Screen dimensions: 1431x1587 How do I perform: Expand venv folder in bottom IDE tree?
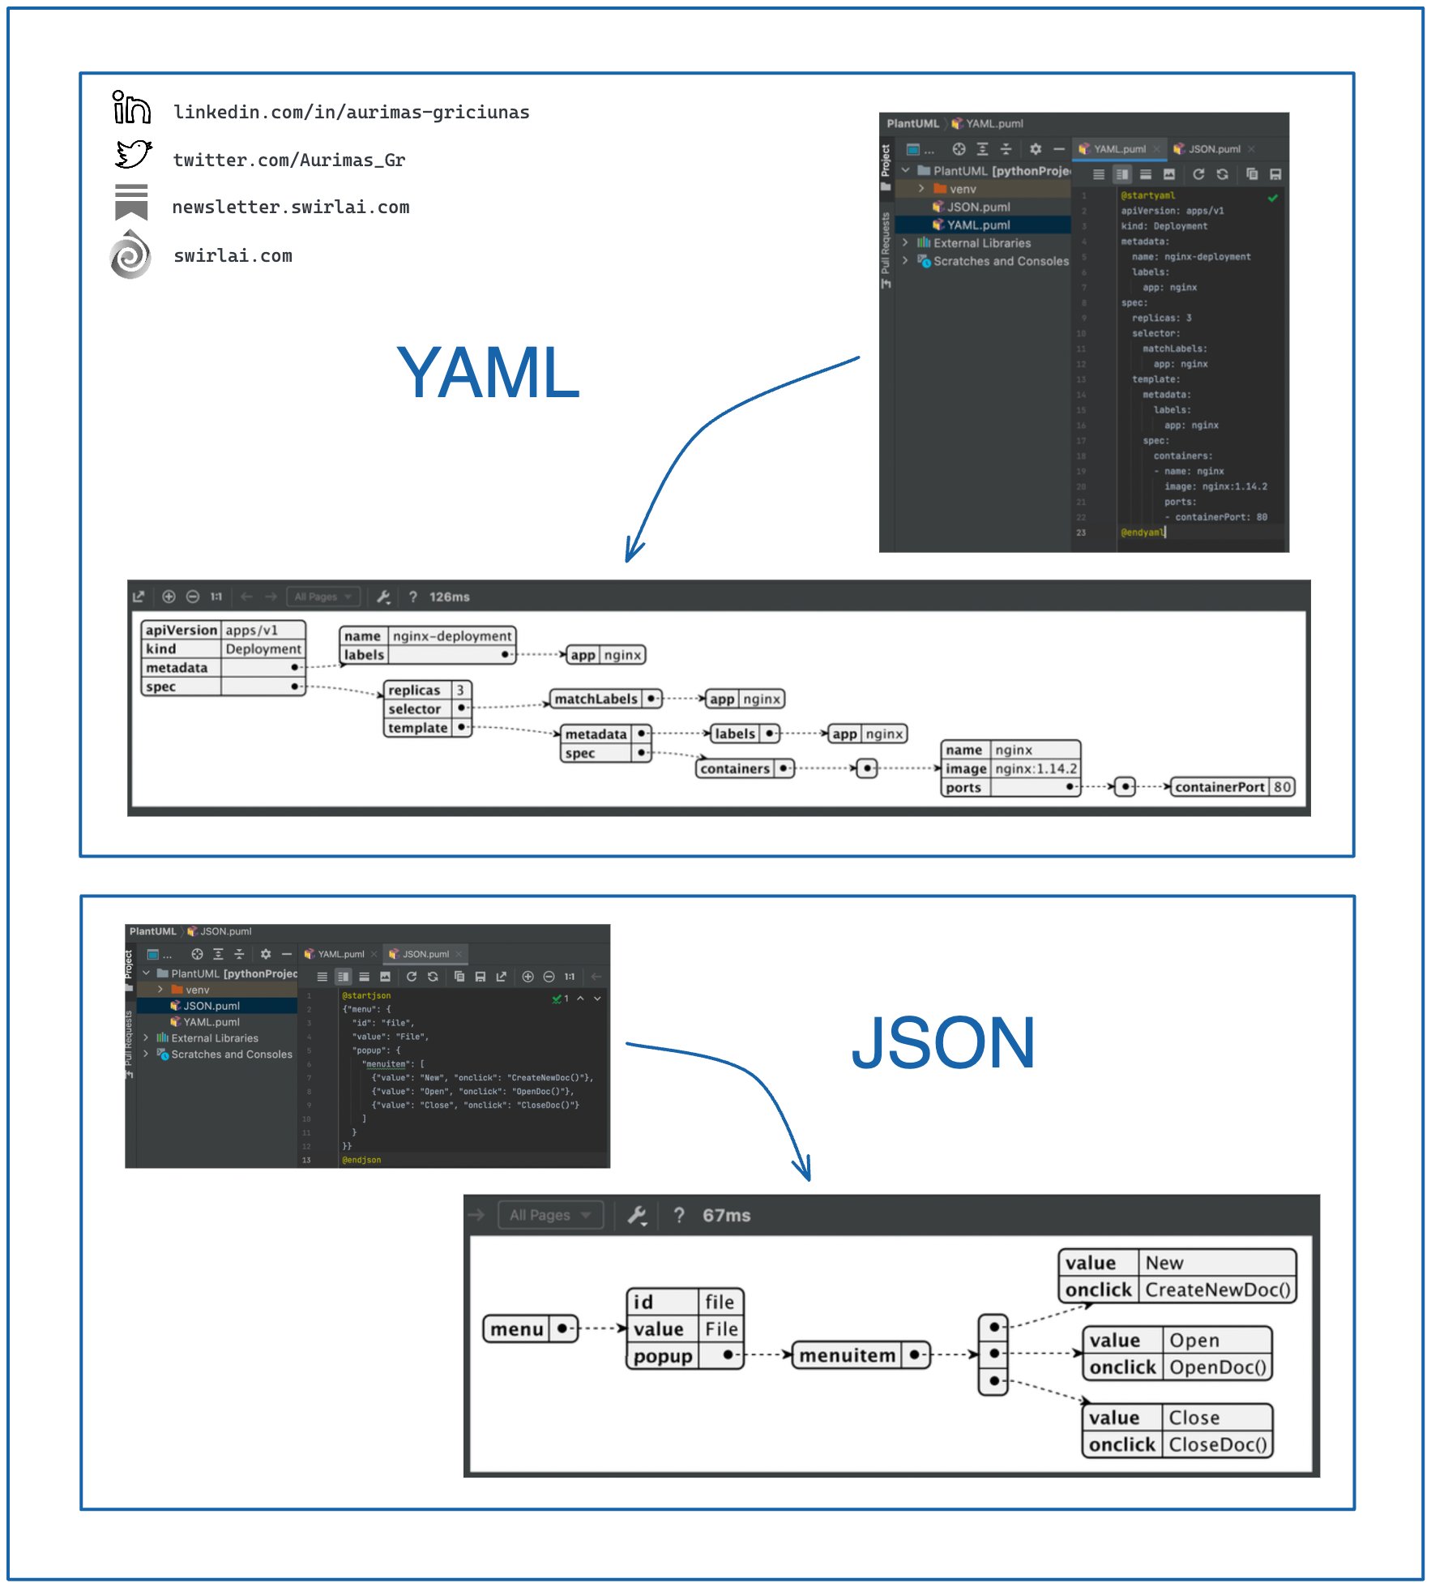point(160,989)
